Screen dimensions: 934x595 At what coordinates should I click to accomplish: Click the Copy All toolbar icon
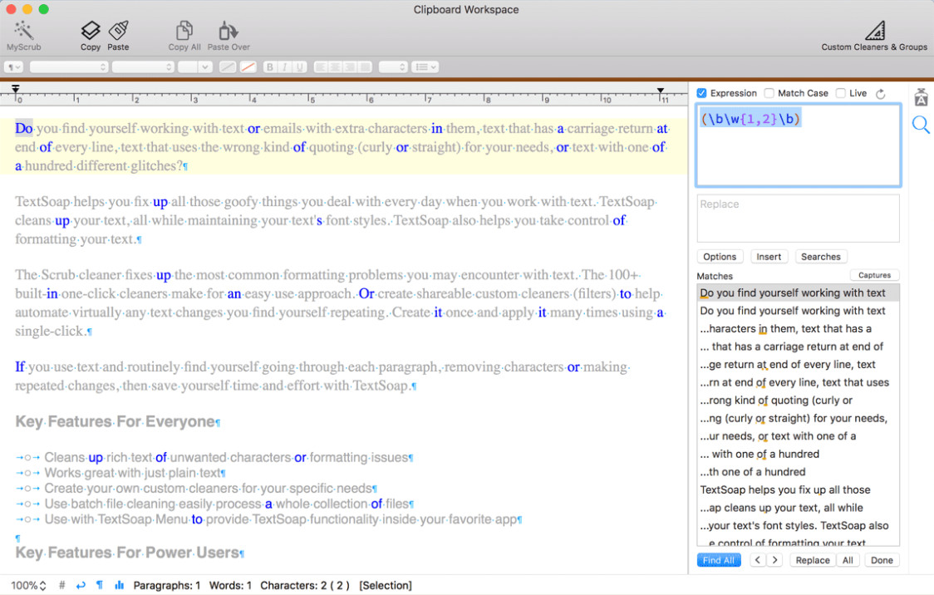(184, 35)
